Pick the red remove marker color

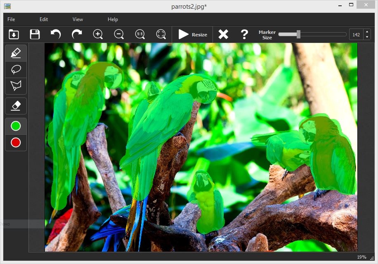[x=16, y=143]
